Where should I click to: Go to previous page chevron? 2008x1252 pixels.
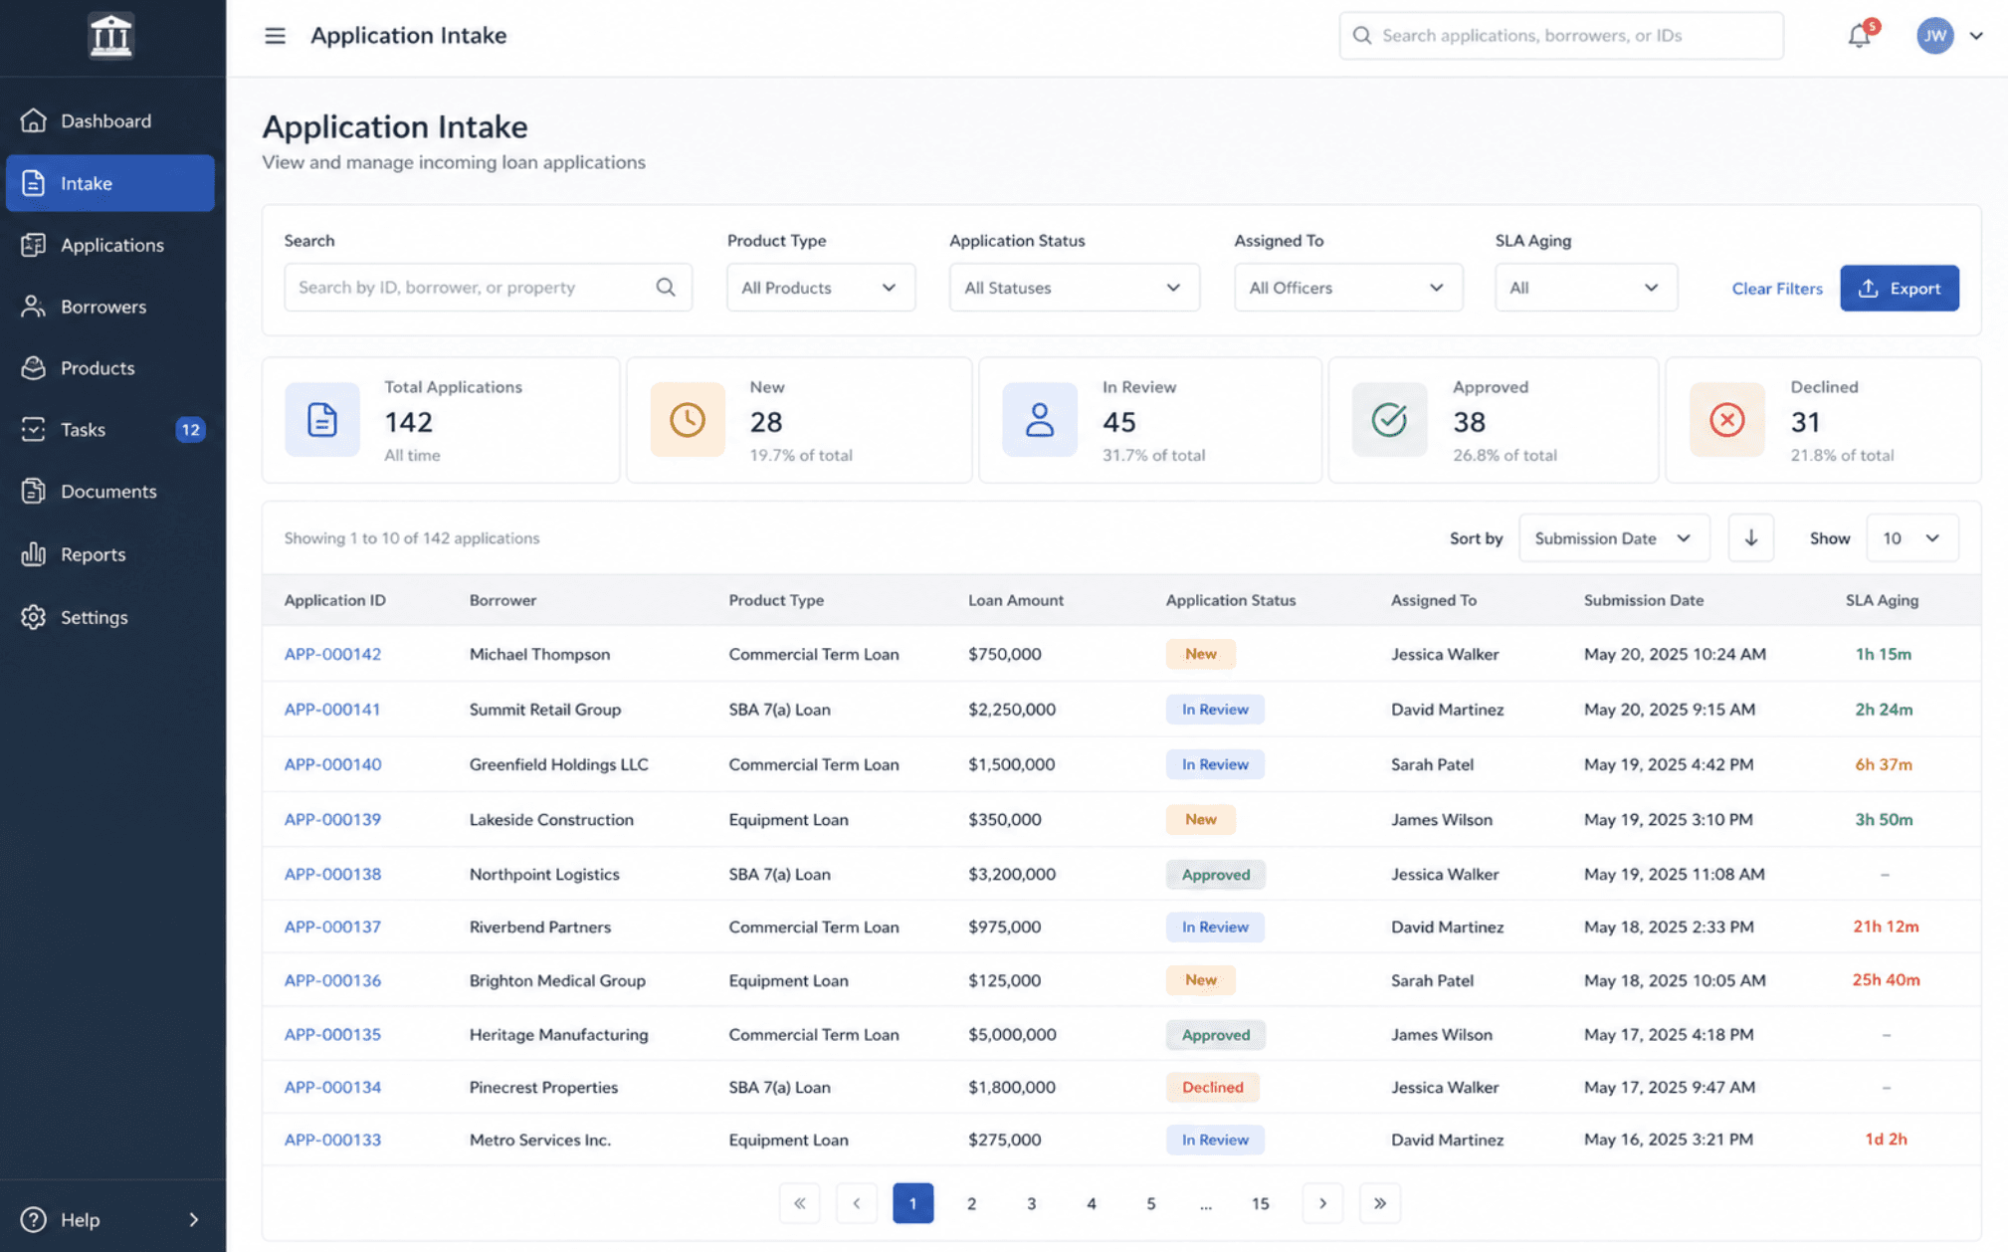(x=856, y=1203)
